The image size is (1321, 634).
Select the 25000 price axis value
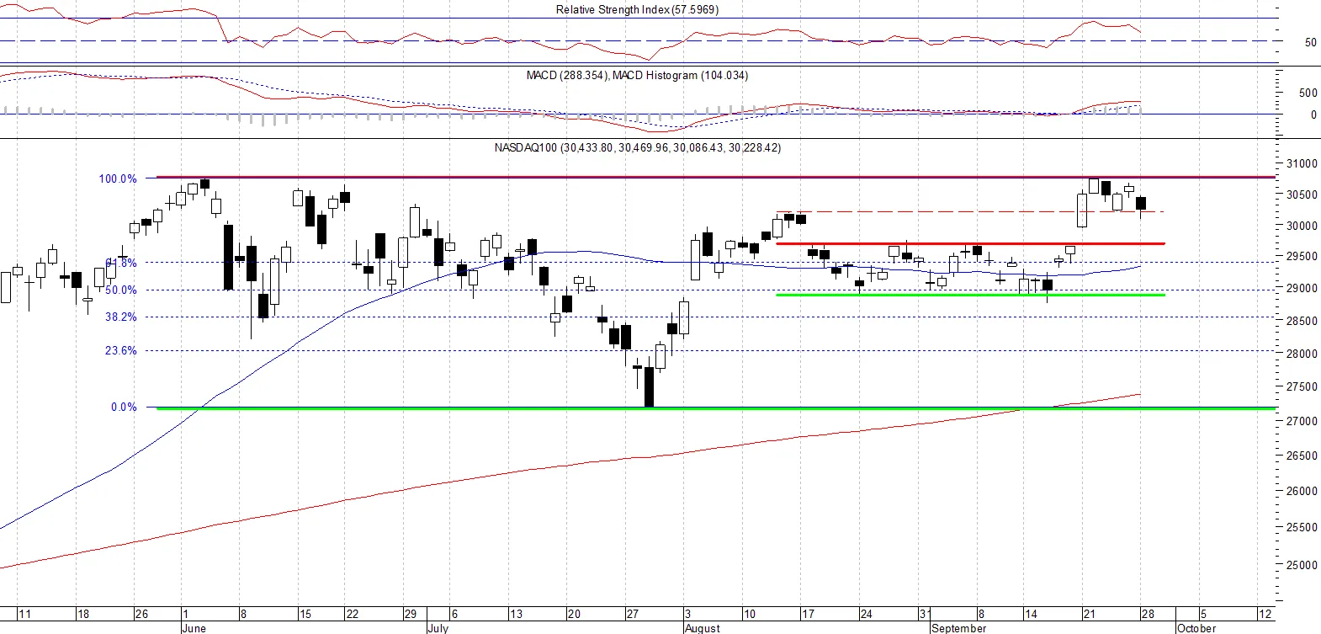(1302, 565)
